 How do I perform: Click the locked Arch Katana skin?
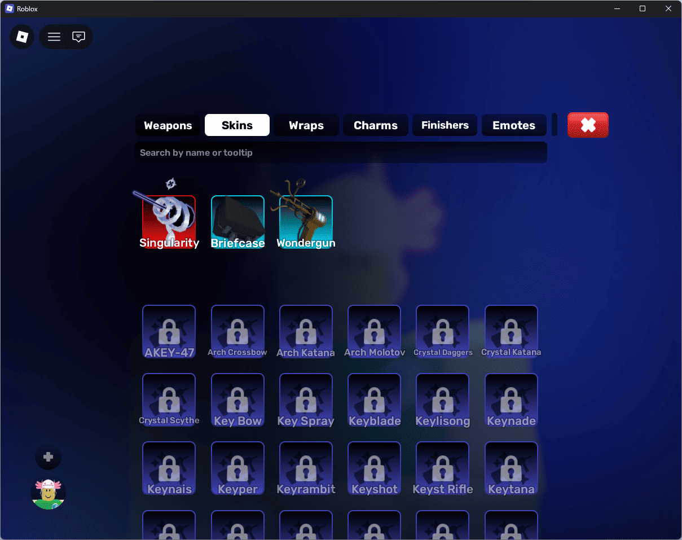306,332
